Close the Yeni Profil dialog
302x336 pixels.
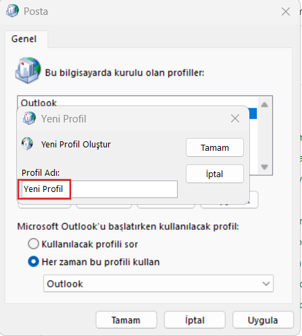pyautogui.click(x=235, y=118)
